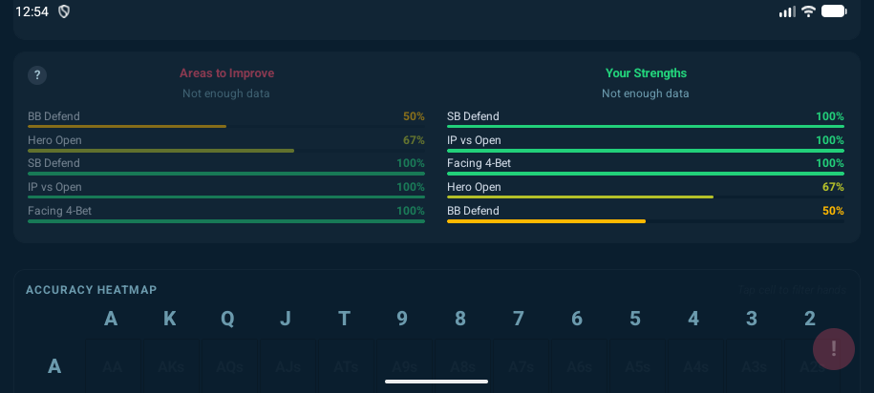The width and height of the screenshot is (874, 393).
Task: Open the Areas to Improve heading
Action: 226,73
